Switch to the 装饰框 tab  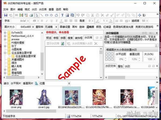coord(78,38)
